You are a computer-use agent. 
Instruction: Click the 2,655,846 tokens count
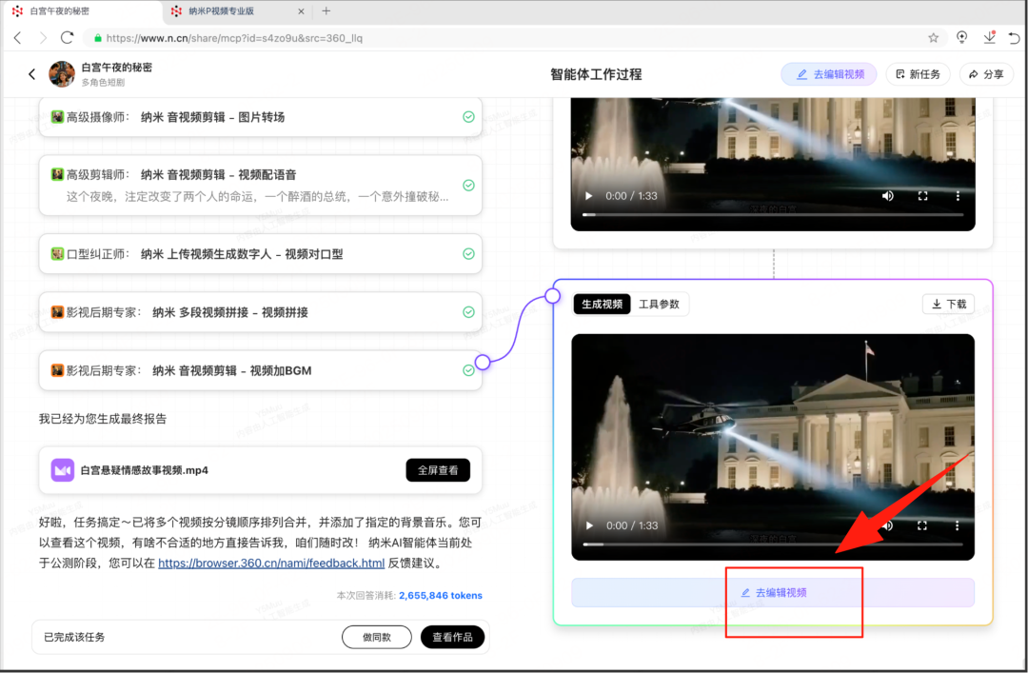click(x=441, y=596)
